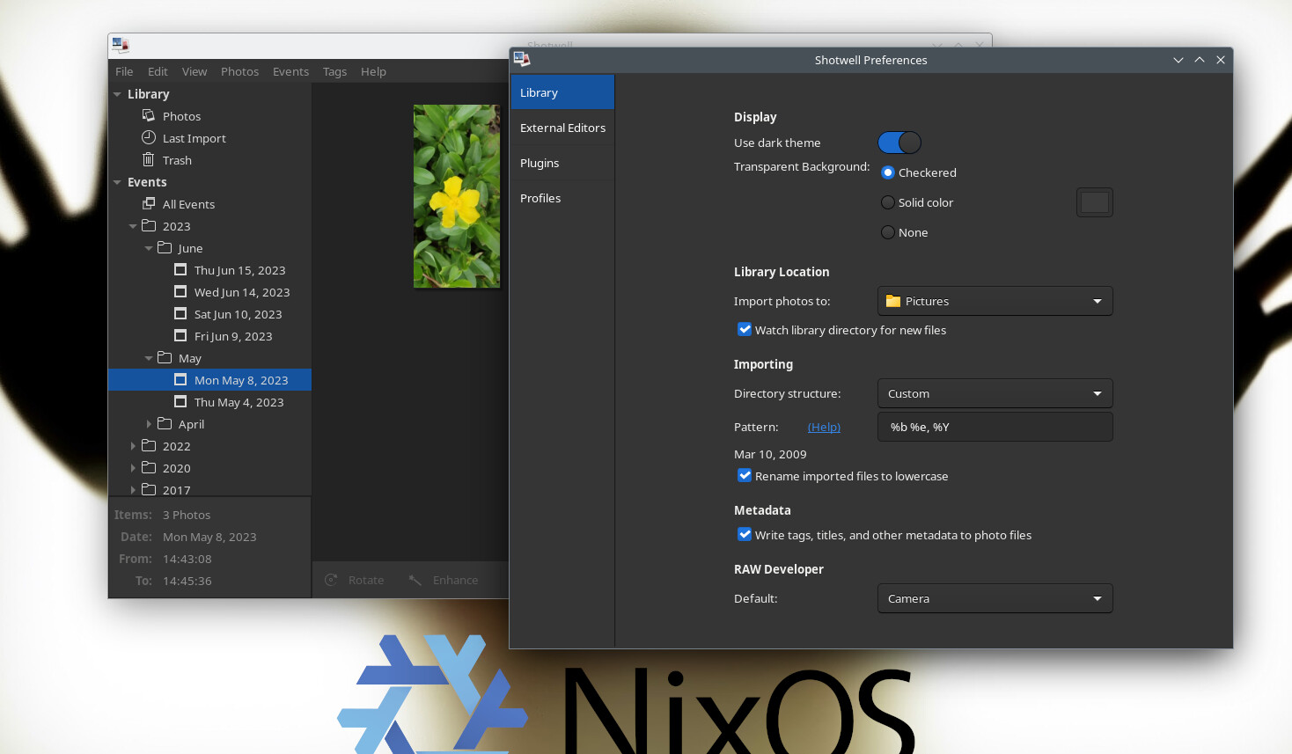Screen dimensions: 1292x754
Task: Open the Tags menu
Action: pos(334,71)
